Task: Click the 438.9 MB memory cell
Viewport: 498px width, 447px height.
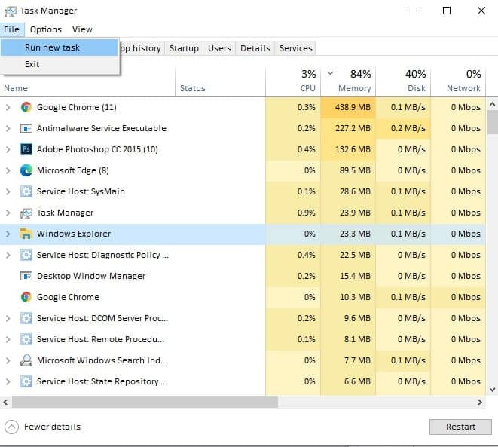Action: pos(348,107)
